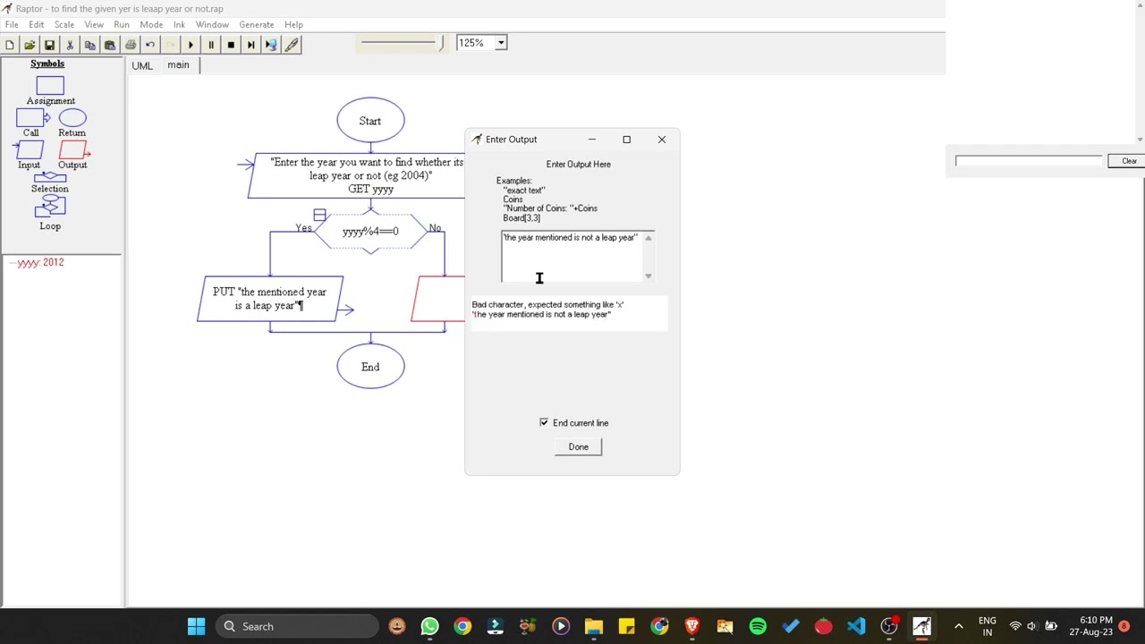Select the Call symbol
Screen dimensions: 1145x644
point(31,118)
